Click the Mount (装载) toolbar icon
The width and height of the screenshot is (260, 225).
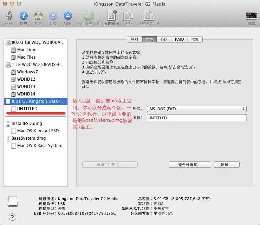(53, 15)
